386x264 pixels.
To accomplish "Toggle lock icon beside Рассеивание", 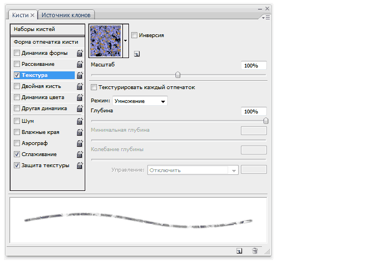I will pos(80,64).
